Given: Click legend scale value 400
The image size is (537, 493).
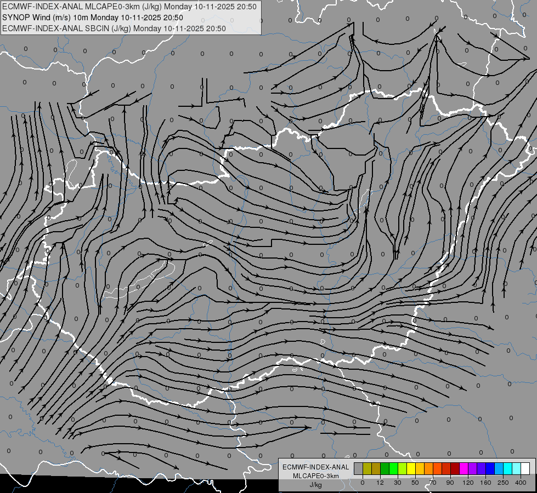Looking at the screenshot, I should pos(521,483).
